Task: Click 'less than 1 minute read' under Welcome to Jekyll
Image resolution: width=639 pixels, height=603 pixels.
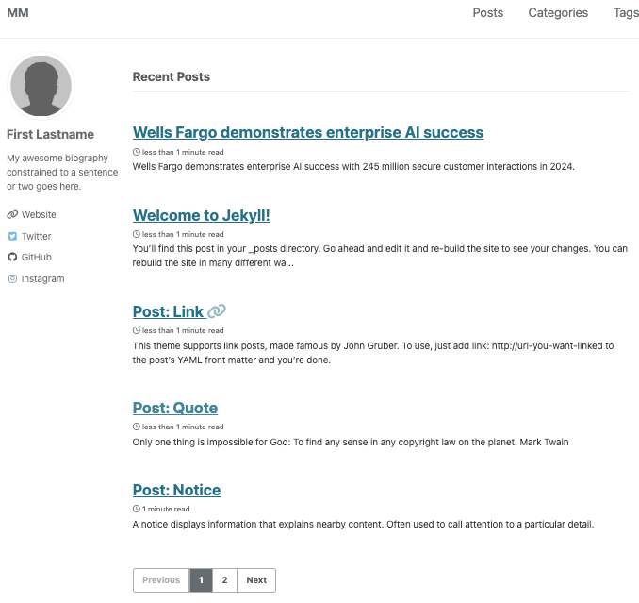Action: (183, 234)
